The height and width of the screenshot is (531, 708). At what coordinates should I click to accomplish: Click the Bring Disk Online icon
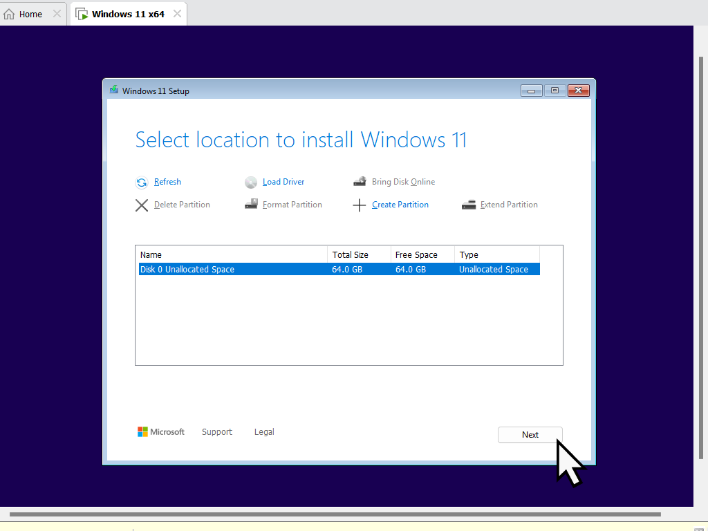tap(360, 181)
